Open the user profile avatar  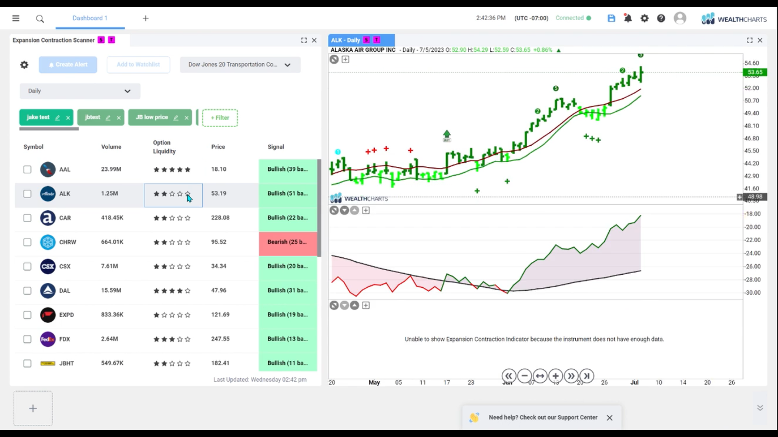[680, 18]
